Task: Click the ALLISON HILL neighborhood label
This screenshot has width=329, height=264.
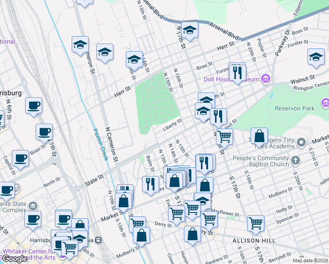Action: coord(254,241)
